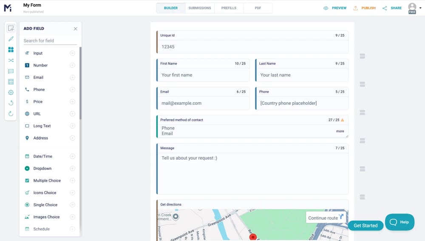Open the design pencil tool in sidebar
Screen dimensions: 425x241
pos(11,39)
